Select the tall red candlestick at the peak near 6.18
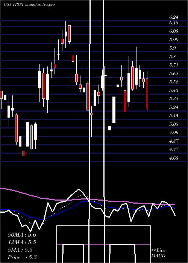Screen dimensions: 188x263 [x=69, y=33]
